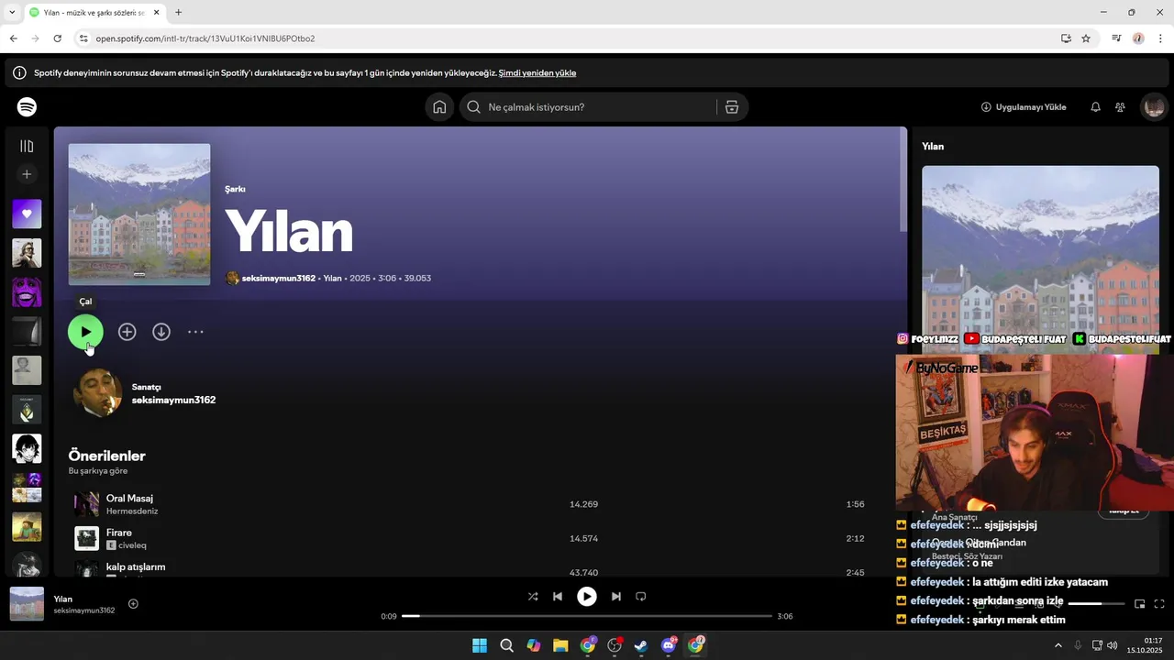1174x660 pixels.
Task: Add Yılan to Liked Songs plus circle
Action: click(127, 332)
